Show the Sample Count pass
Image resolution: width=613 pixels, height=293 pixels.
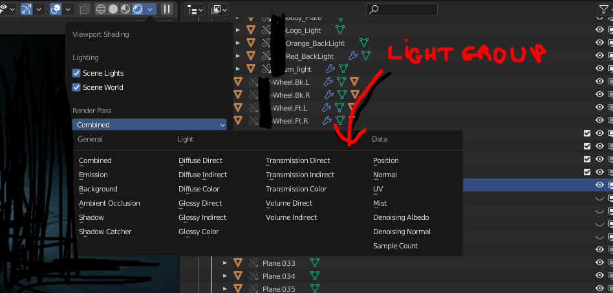tap(395, 246)
